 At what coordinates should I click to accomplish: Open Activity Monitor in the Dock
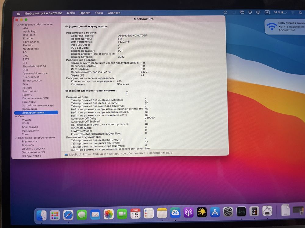(241, 211)
